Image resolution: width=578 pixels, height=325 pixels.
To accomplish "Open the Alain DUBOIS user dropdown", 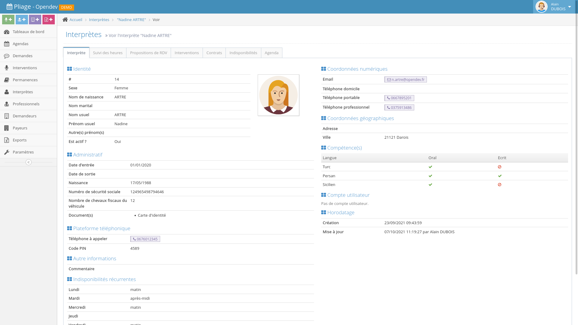I will [x=554, y=7].
